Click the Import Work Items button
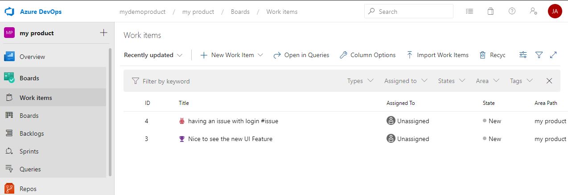568x195 pixels. point(437,55)
